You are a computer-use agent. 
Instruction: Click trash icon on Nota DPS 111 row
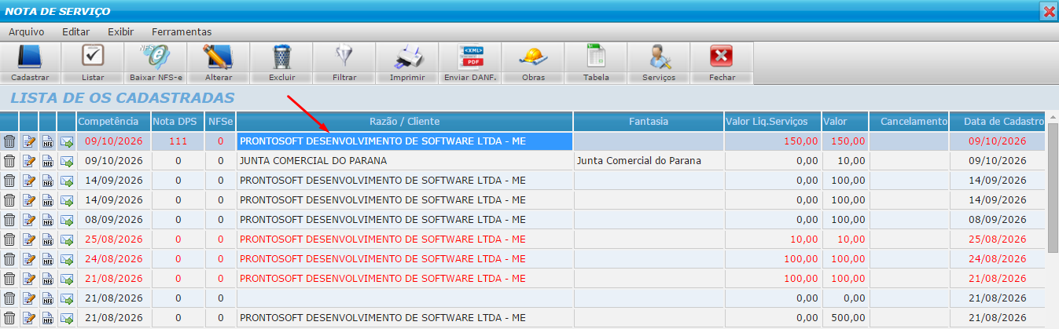coord(9,141)
